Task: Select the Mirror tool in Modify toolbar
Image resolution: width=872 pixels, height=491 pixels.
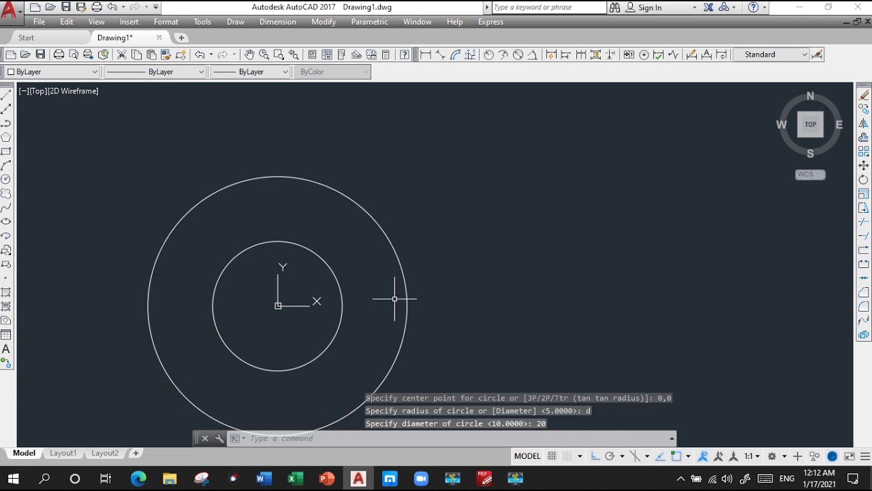Action: 864,123
